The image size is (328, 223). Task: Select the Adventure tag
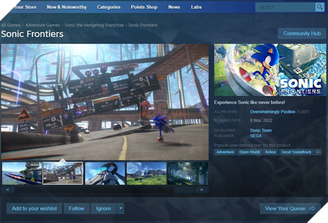pyautogui.click(x=225, y=152)
